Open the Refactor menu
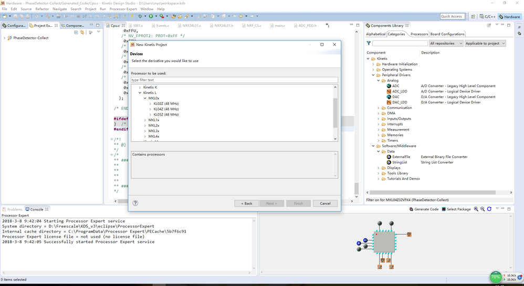The width and height of the screenshot is (524, 286). 42,9
